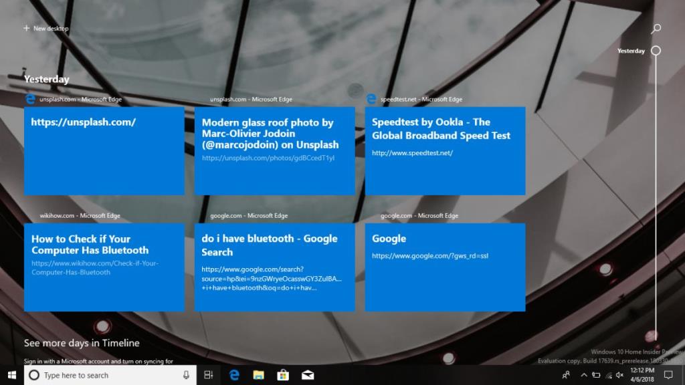The width and height of the screenshot is (685, 385).
Task: Open the Action Center notification icon
Action: pyautogui.click(x=668, y=375)
